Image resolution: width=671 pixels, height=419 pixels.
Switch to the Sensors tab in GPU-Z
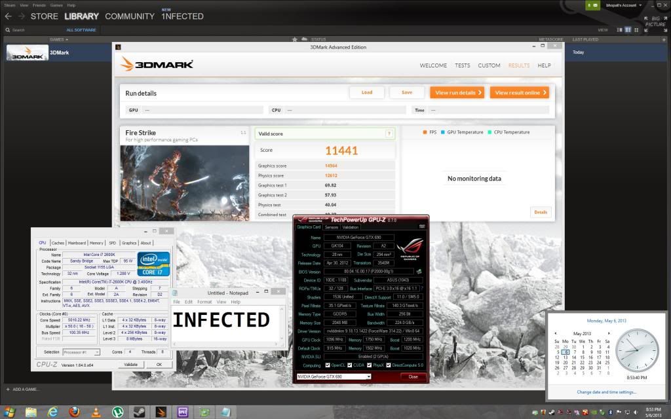click(x=331, y=227)
